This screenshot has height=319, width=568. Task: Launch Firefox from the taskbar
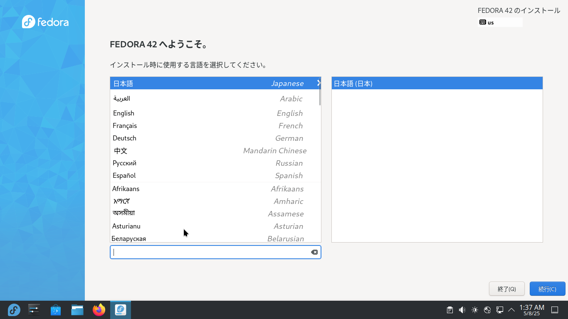pos(99,310)
